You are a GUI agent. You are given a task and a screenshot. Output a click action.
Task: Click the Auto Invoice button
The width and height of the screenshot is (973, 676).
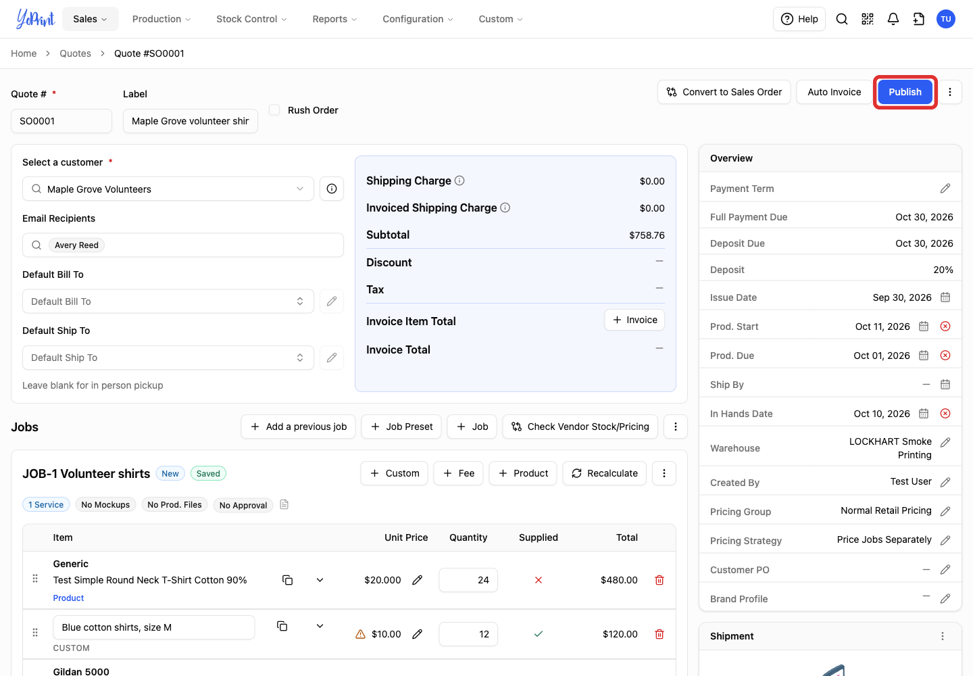pyautogui.click(x=834, y=92)
